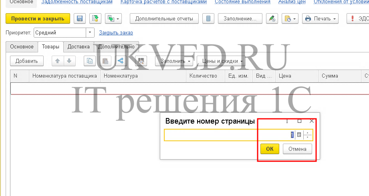Click the Номенклатура column header
This screenshot has height=196, width=369.
pyautogui.click(x=143, y=76)
